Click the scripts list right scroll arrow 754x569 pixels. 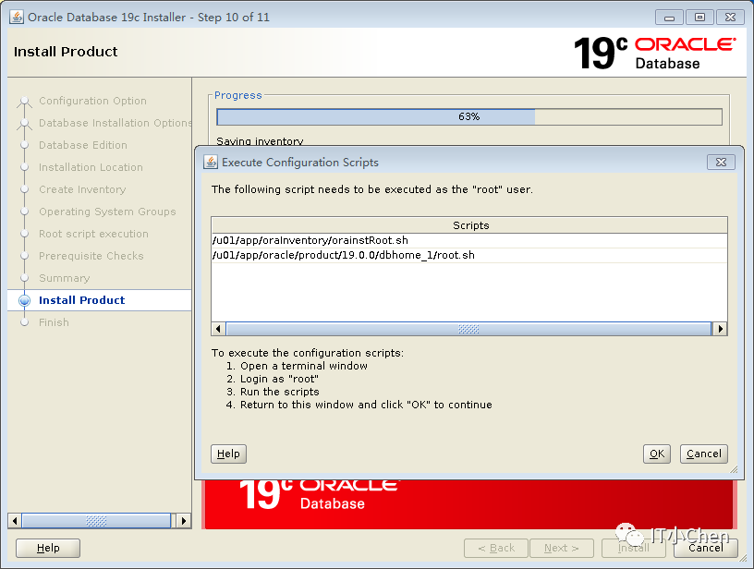720,329
